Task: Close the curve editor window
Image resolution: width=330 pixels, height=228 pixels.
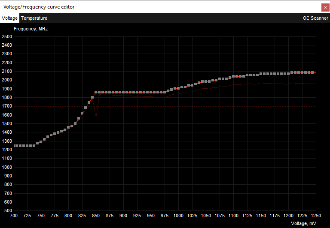Action: pos(325,8)
